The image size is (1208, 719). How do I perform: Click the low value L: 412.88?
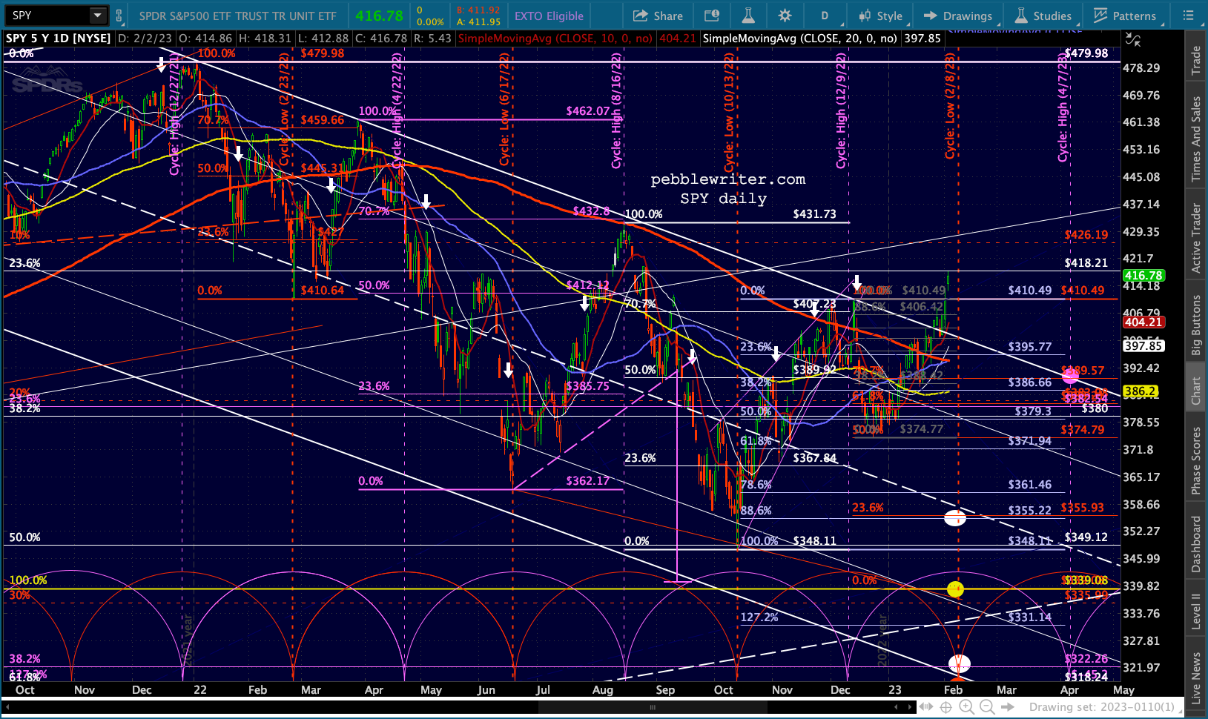pos(323,39)
